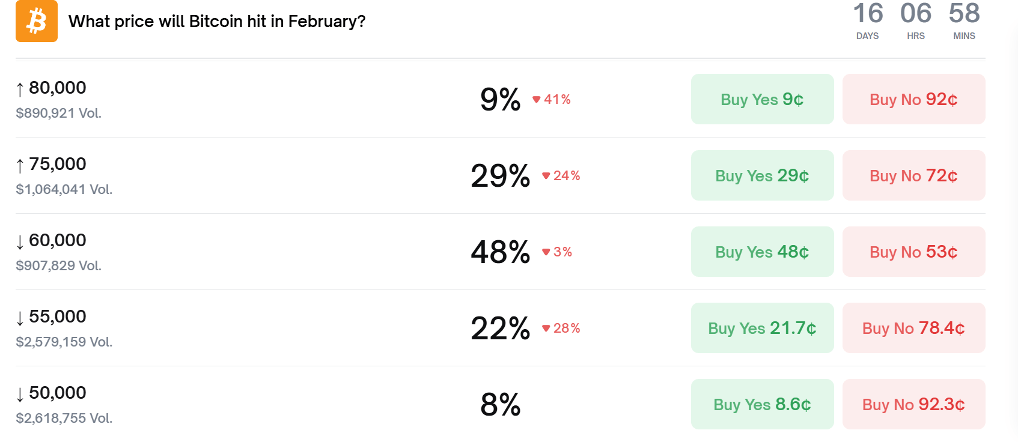This screenshot has width=1018, height=442.
Task: Select Buy No 53¢ for 60,000
Action: 913,252
